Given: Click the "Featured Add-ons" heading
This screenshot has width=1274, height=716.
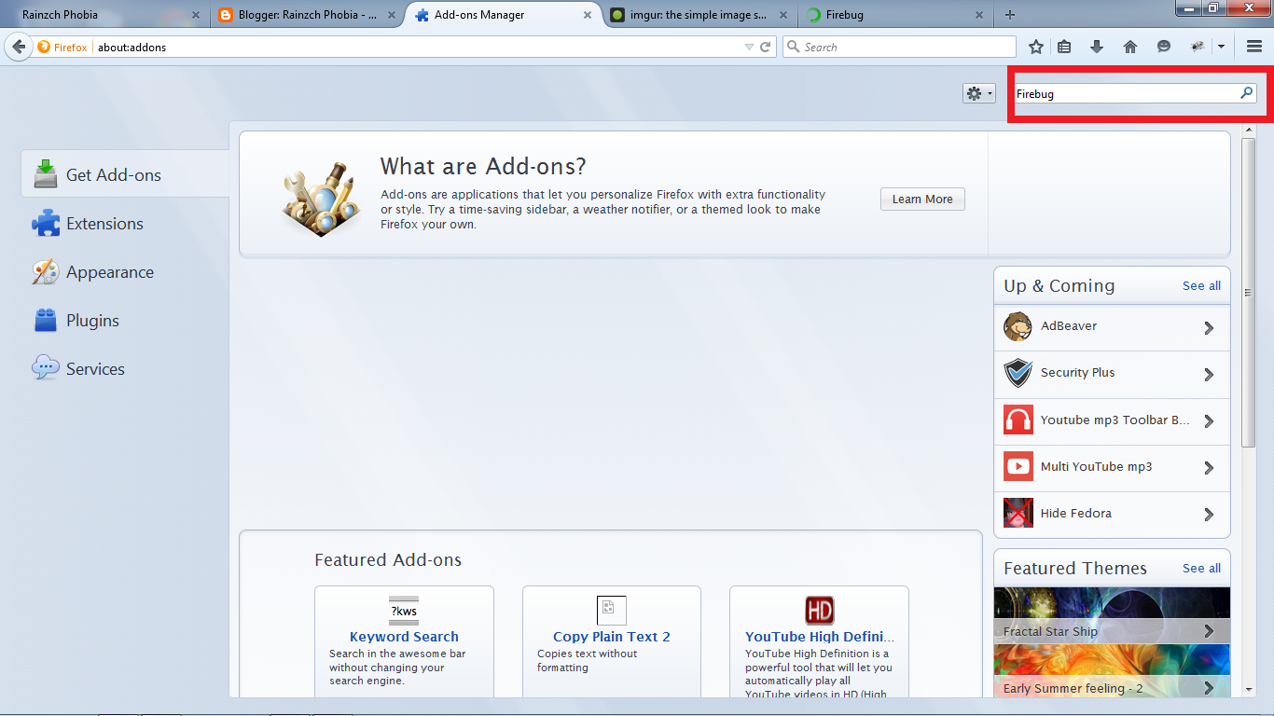Looking at the screenshot, I should [388, 559].
